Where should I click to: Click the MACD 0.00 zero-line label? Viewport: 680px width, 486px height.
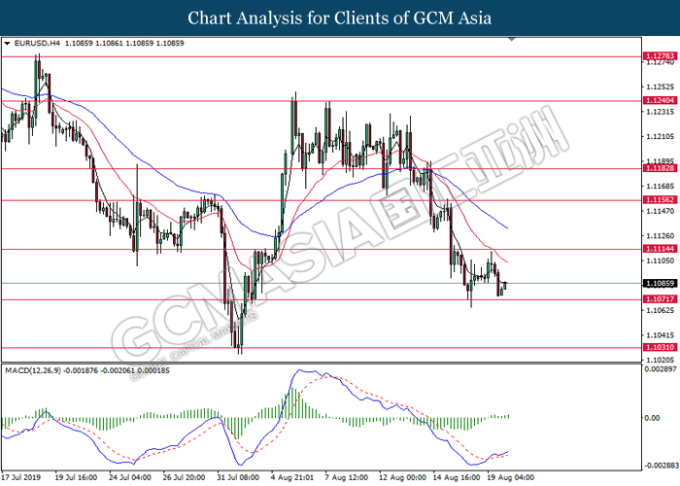pos(653,418)
